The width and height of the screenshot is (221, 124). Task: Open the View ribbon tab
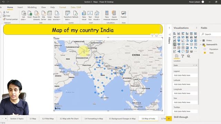coord(44,7)
